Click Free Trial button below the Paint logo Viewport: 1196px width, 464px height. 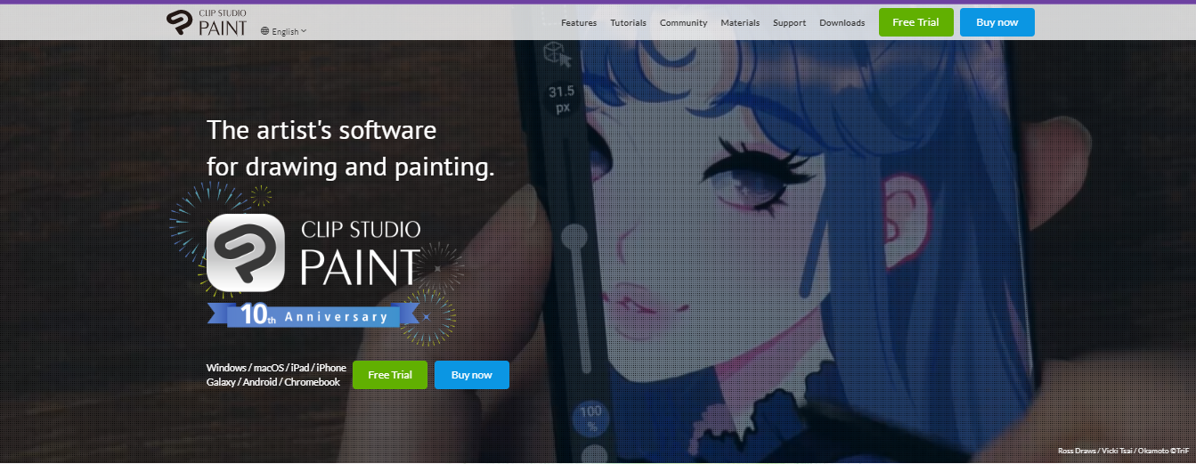[390, 375]
